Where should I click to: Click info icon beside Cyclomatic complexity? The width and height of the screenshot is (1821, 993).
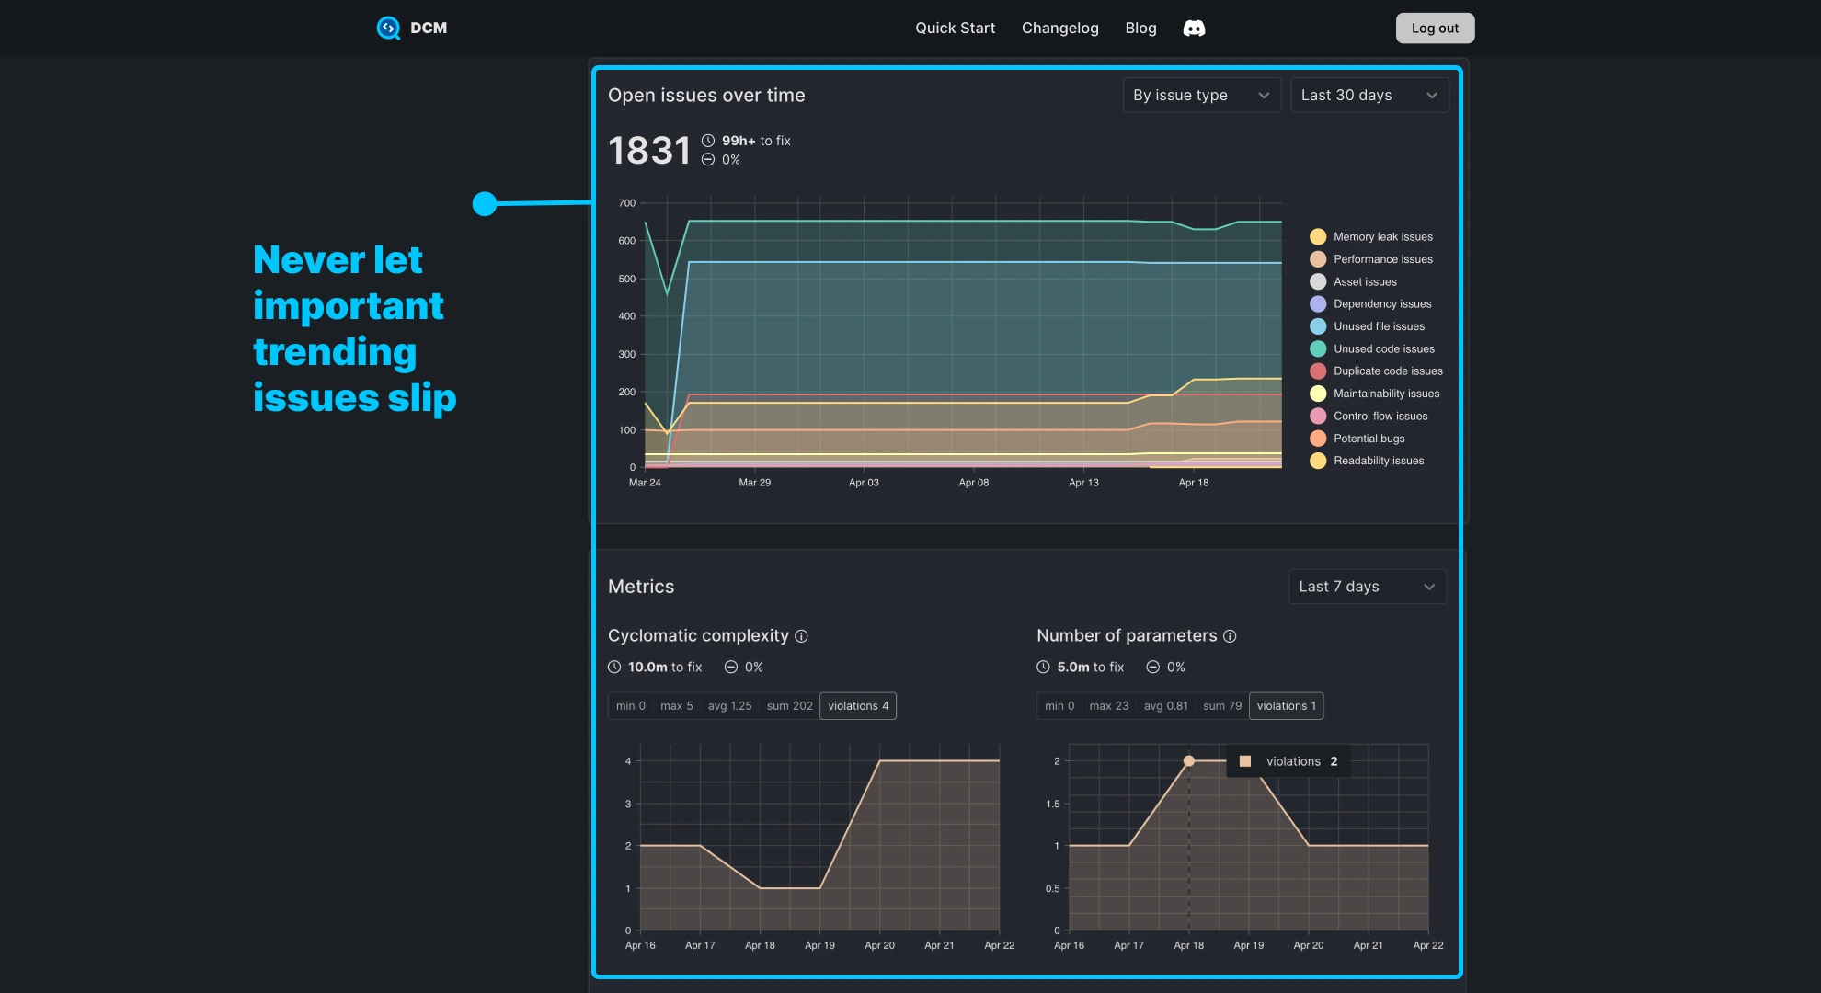[x=801, y=636]
